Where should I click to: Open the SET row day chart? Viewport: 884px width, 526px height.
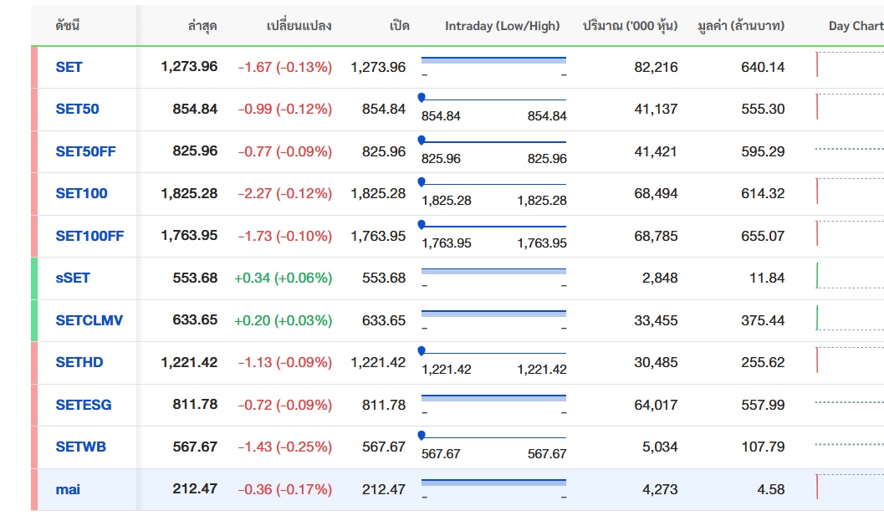coord(849,65)
